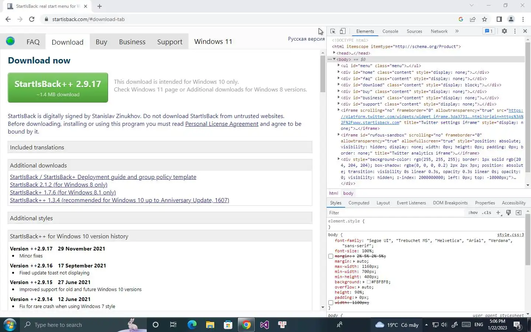Go back with the browser back arrow
531x332 pixels.
click(8, 19)
